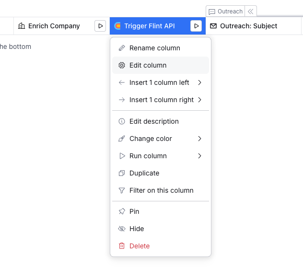303x280 pixels.
Task: Collapse the Outreach group with double chevron
Action: (250, 12)
